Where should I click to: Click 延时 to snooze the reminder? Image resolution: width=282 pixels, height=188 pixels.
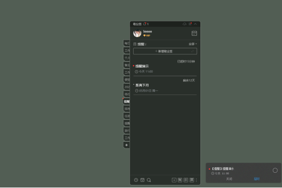click(257, 179)
